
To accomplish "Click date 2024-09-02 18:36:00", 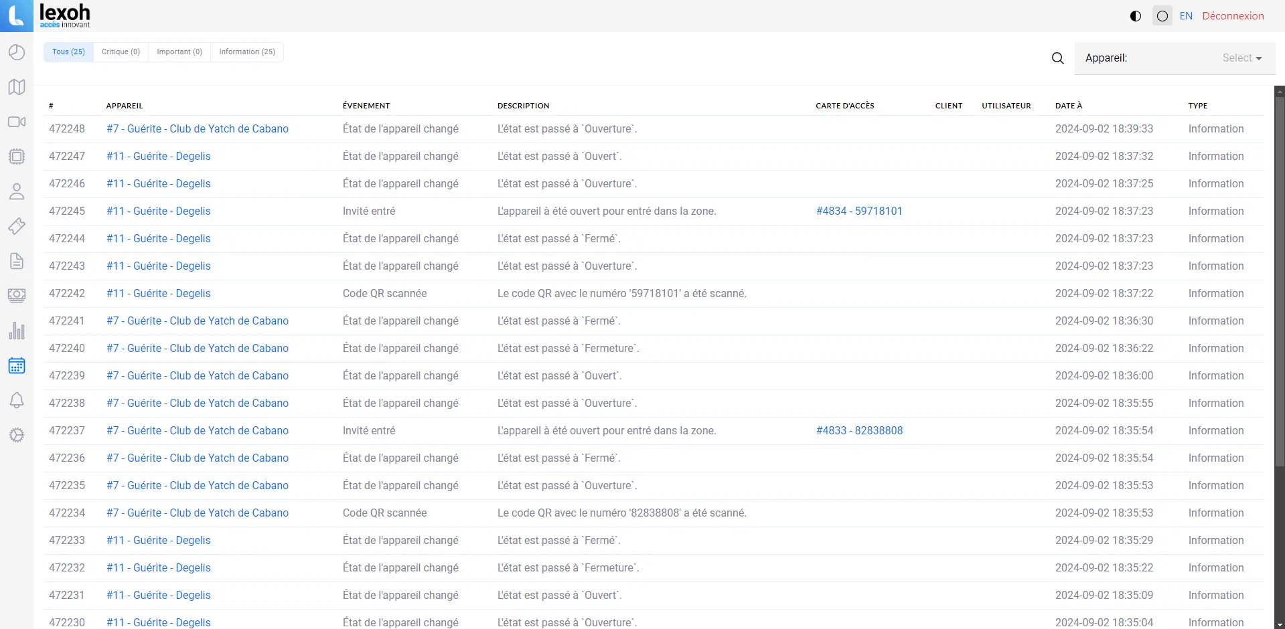I will [x=1104, y=376].
